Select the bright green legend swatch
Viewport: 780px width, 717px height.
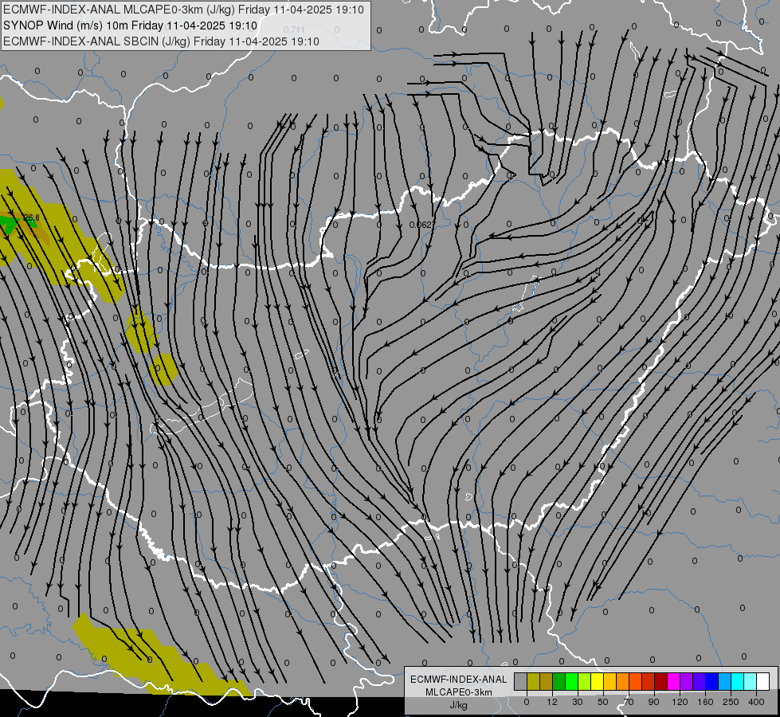[572, 682]
